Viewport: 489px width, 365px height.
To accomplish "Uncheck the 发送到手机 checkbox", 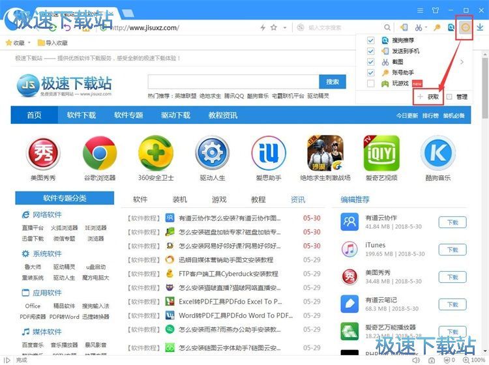I will coord(370,51).
